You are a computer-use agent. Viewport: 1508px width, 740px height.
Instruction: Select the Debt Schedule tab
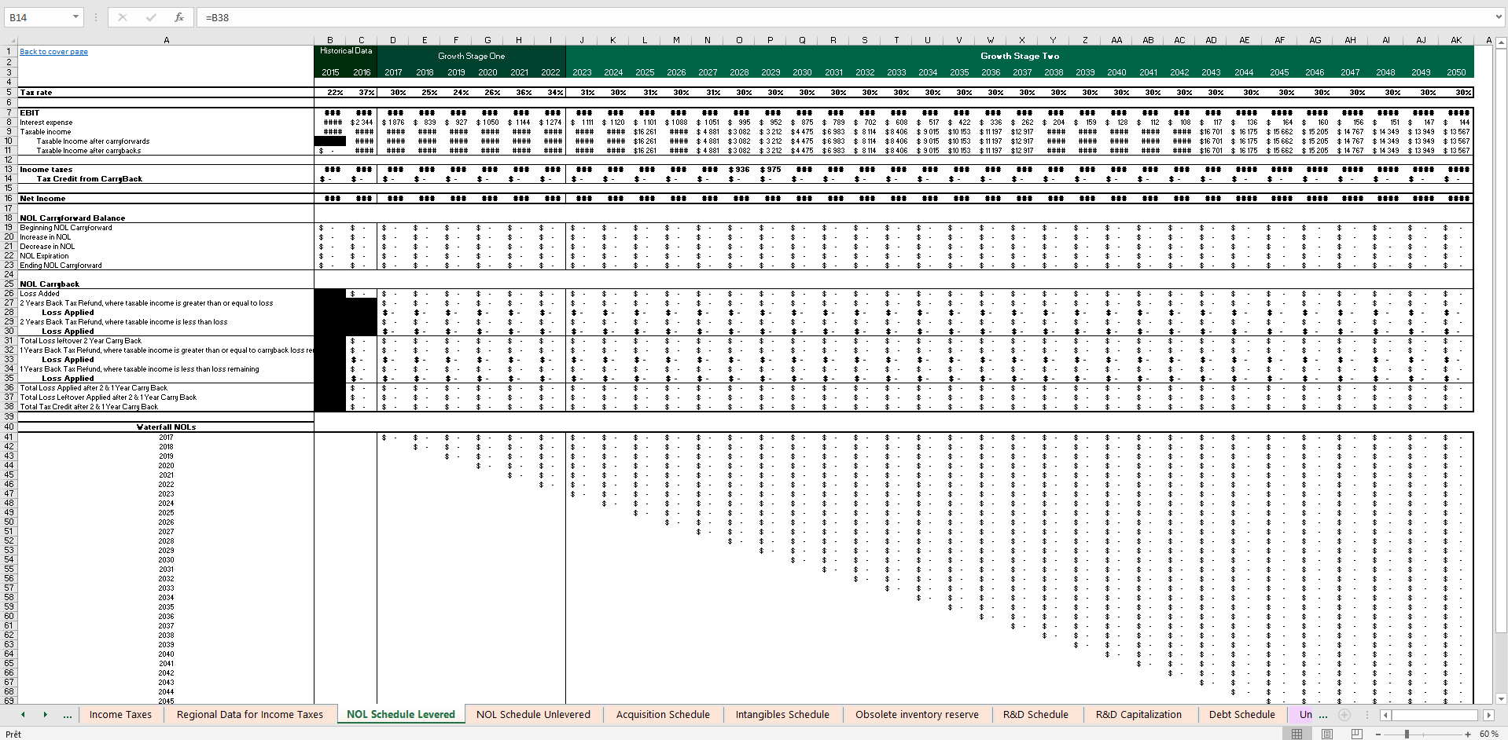pos(1242,714)
